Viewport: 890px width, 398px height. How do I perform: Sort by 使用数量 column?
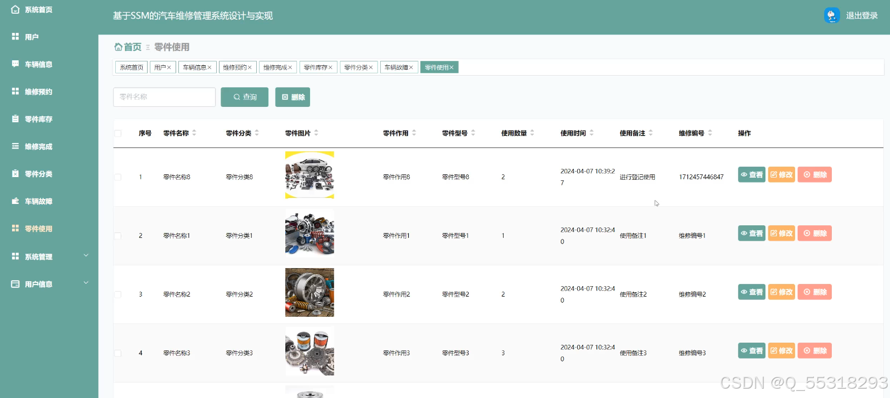click(x=532, y=133)
